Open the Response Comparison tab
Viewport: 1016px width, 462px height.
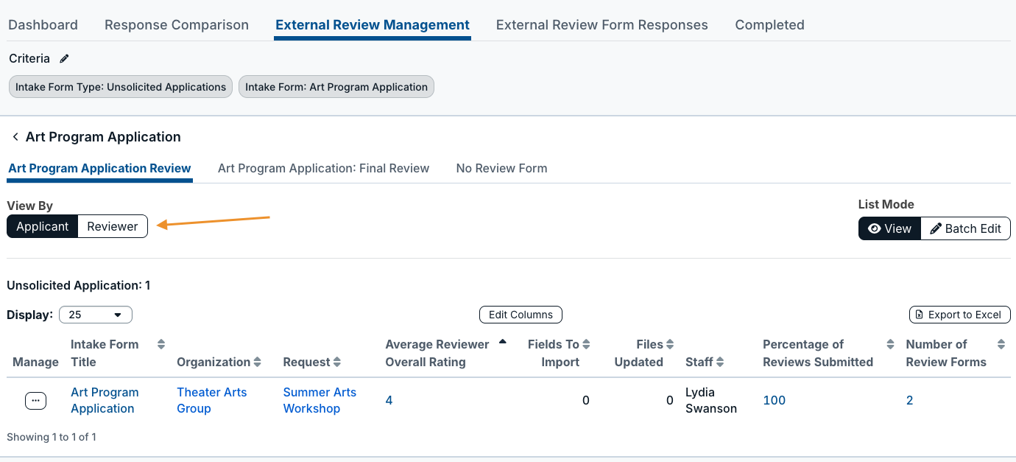click(177, 25)
